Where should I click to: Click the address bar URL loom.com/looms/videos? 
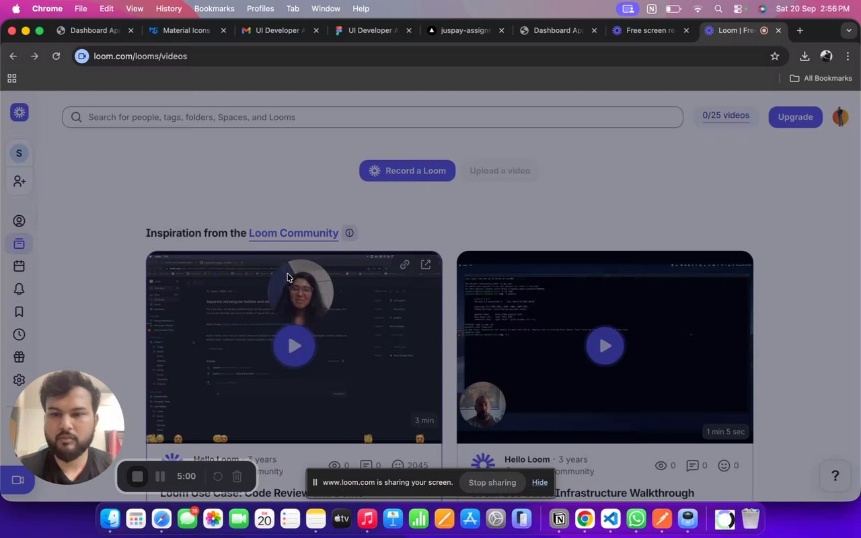point(141,56)
